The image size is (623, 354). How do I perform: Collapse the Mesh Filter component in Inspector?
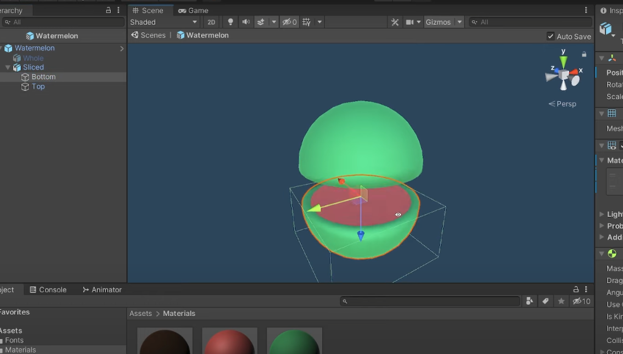[x=602, y=113]
